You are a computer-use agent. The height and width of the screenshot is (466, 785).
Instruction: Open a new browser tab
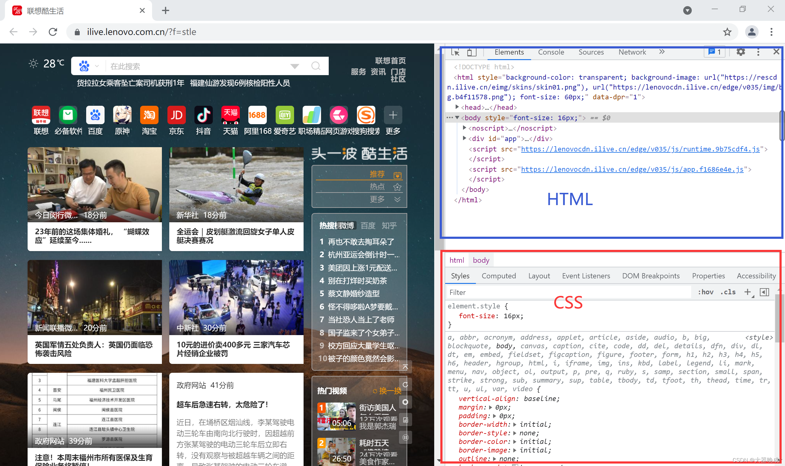tap(166, 11)
